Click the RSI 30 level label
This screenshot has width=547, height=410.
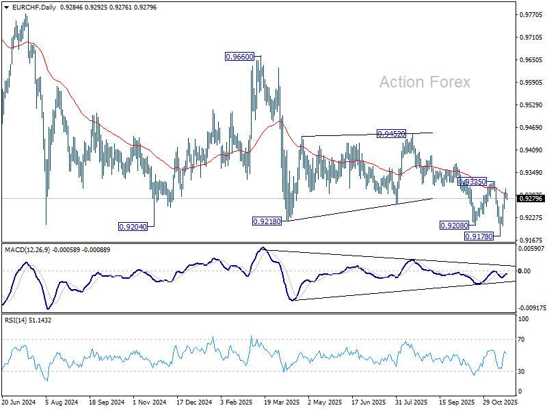[x=521, y=371]
